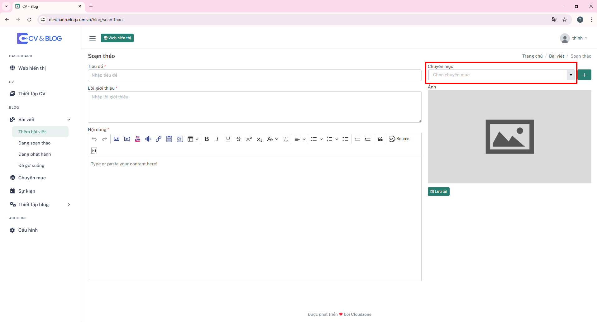Apply subscript formatting

click(260, 139)
